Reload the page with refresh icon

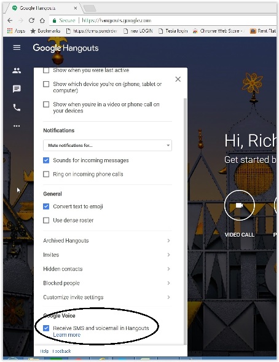[x=31, y=20]
